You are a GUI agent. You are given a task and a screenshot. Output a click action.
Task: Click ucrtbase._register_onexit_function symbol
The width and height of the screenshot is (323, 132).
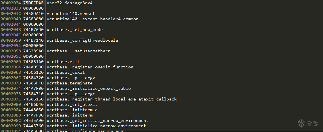[90, 67]
